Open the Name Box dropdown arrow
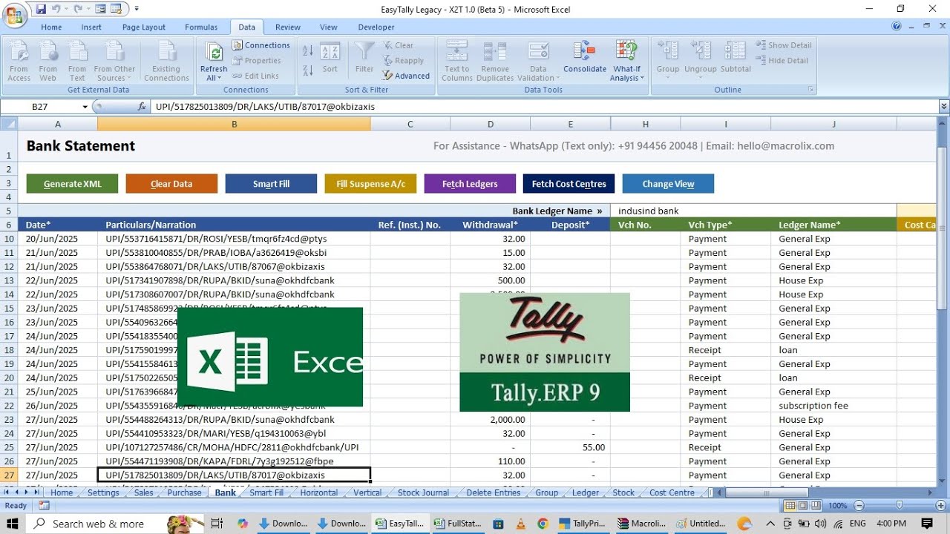Screen dimensions: 950x534 click(85, 107)
